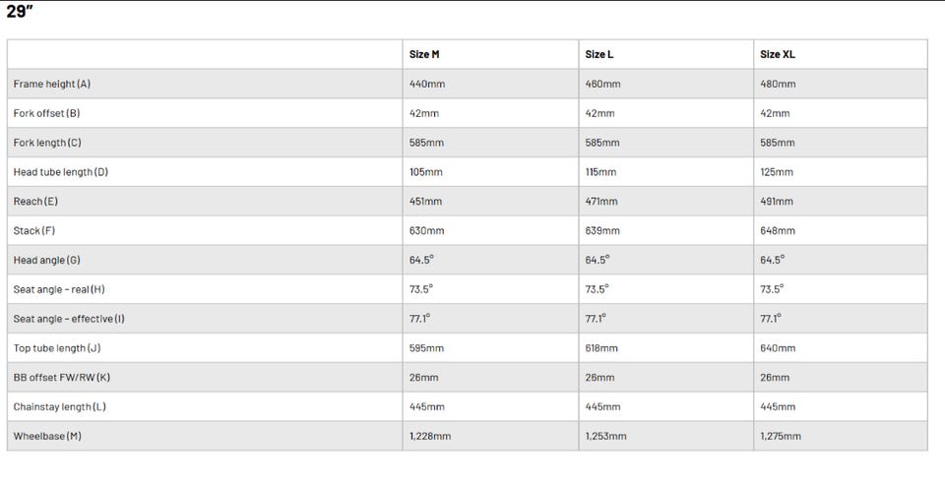Select the 648mm Stack value for XL
Viewport: 945px width, 484px height.
(778, 231)
